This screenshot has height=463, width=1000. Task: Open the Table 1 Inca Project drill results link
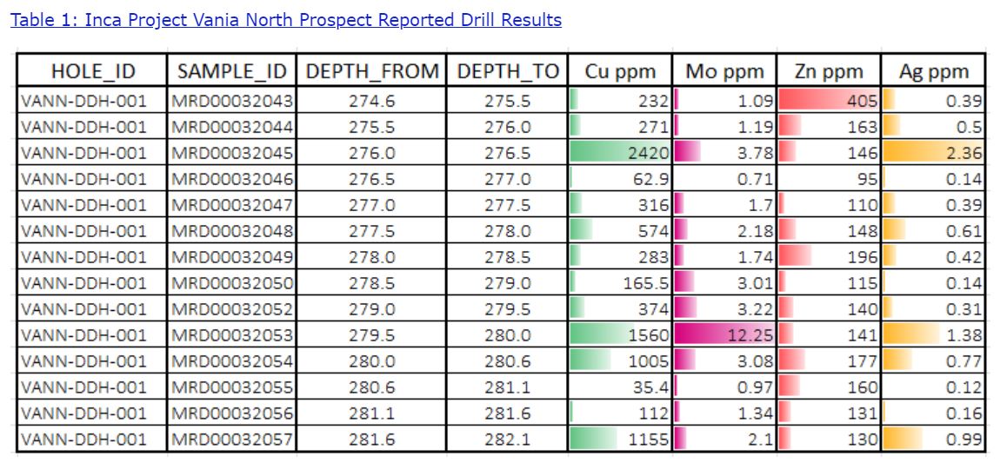coord(286,19)
